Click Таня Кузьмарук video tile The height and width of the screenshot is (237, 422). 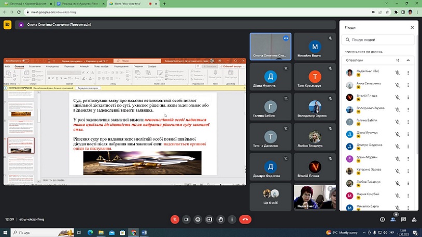315,77
